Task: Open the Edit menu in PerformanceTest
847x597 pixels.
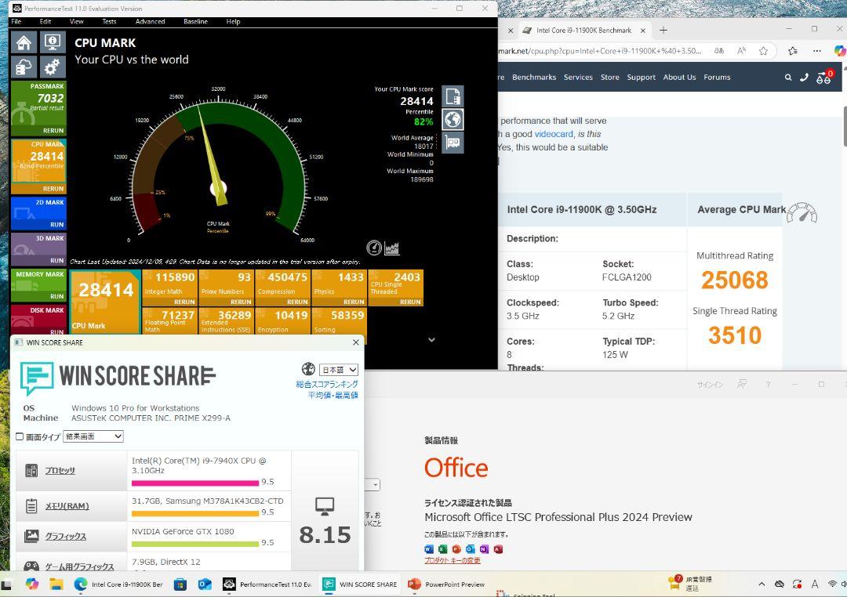Action: pyautogui.click(x=45, y=22)
